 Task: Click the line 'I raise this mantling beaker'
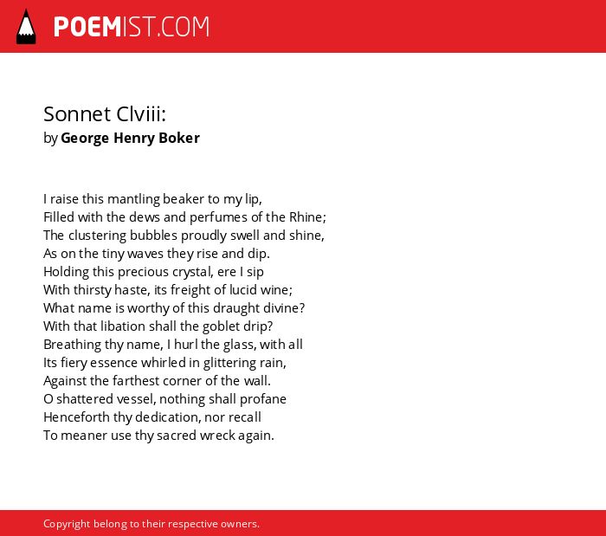coord(152,199)
